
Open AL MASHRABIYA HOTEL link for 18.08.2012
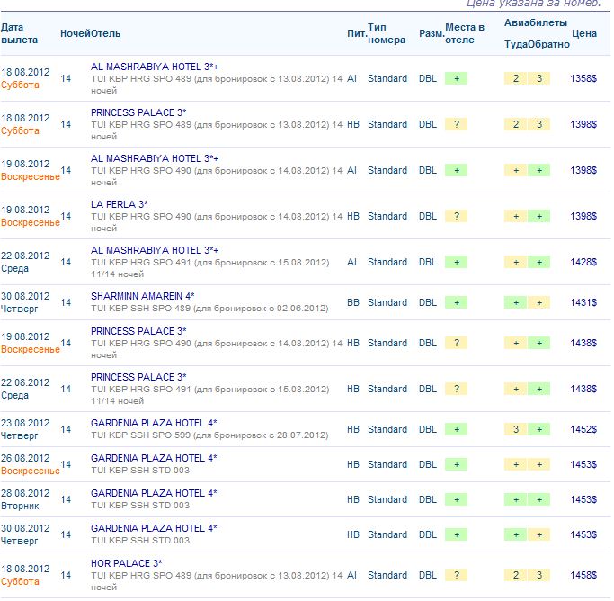(155, 67)
